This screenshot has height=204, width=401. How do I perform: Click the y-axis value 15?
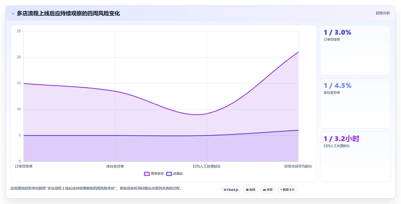click(x=19, y=83)
